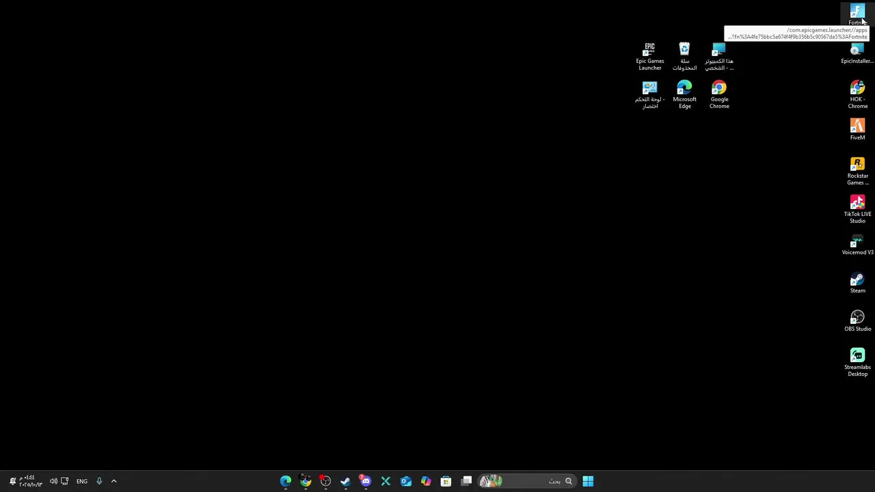875x492 pixels.
Task: Select the Control Panel desktop shortcut
Action: coord(649,95)
